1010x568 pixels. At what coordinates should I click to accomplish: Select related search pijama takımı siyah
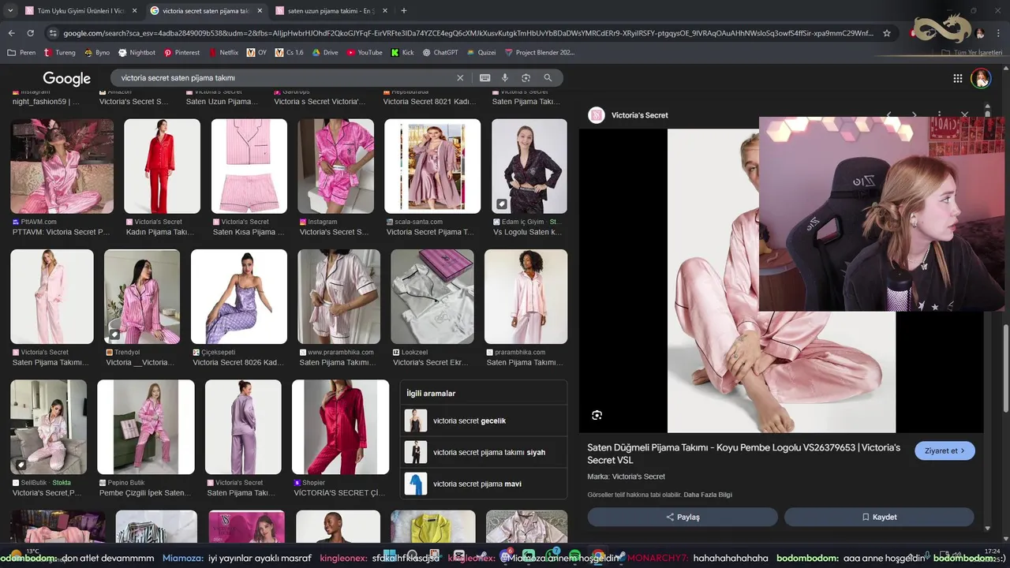tap(484, 452)
